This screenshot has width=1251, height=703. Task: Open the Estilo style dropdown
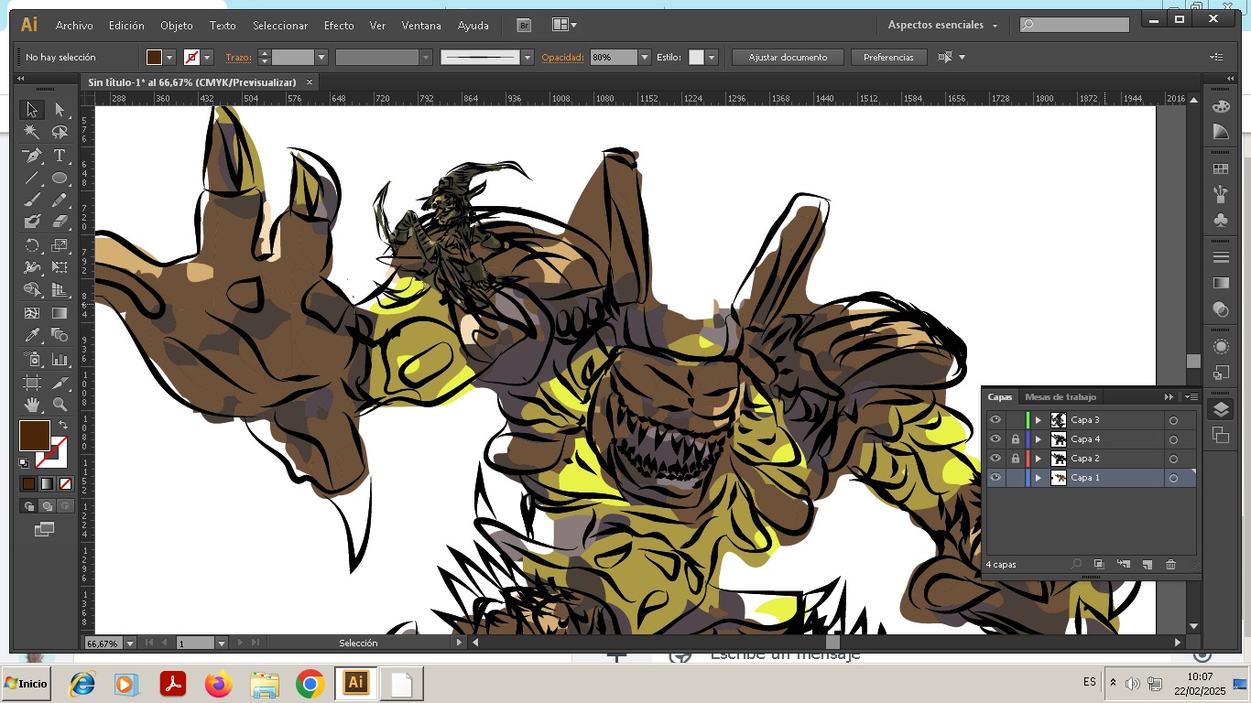coord(712,57)
